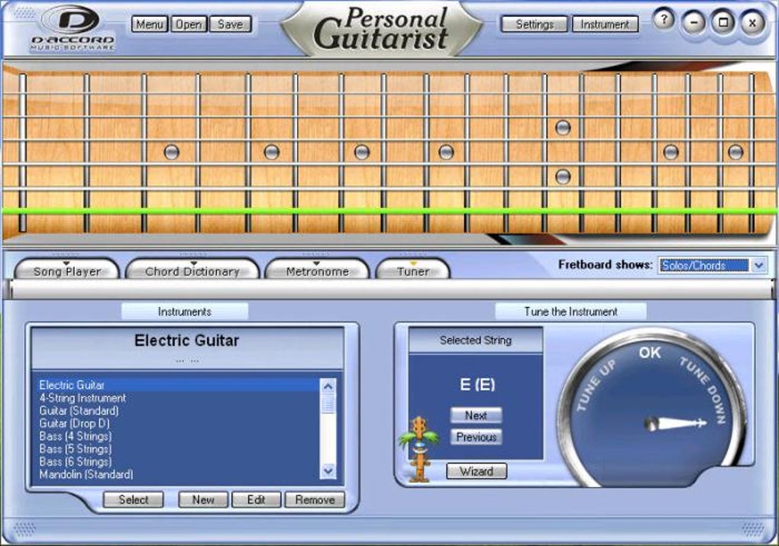Click the tuner mascot guitar character
779x546 pixels.
(x=419, y=450)
